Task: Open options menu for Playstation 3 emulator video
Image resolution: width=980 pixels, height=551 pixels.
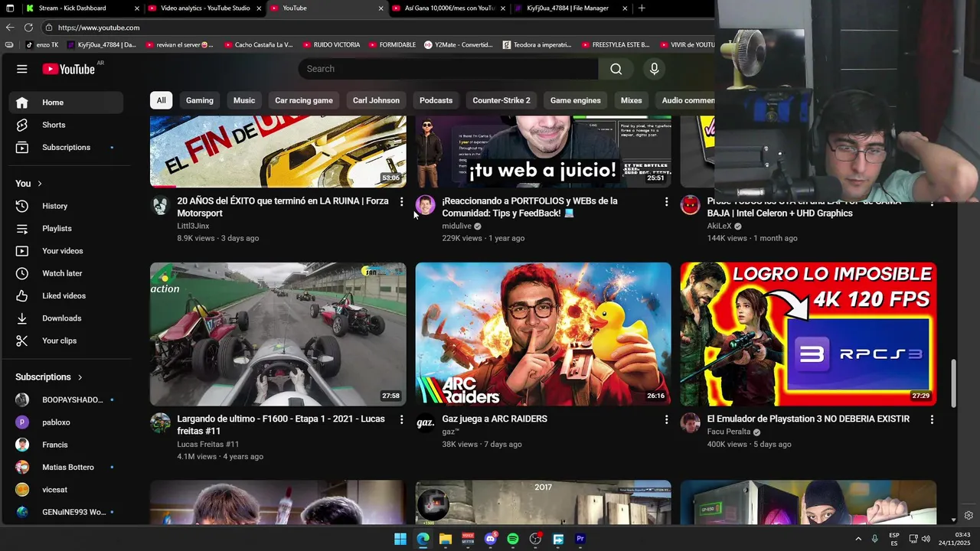Action: tap(932, 419)
